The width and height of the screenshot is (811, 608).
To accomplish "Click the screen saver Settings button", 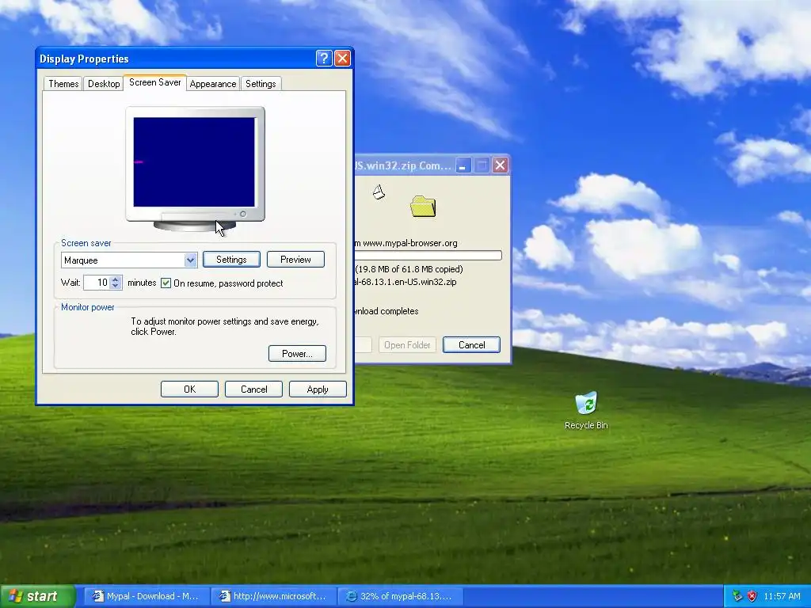I will click(231, 260).
